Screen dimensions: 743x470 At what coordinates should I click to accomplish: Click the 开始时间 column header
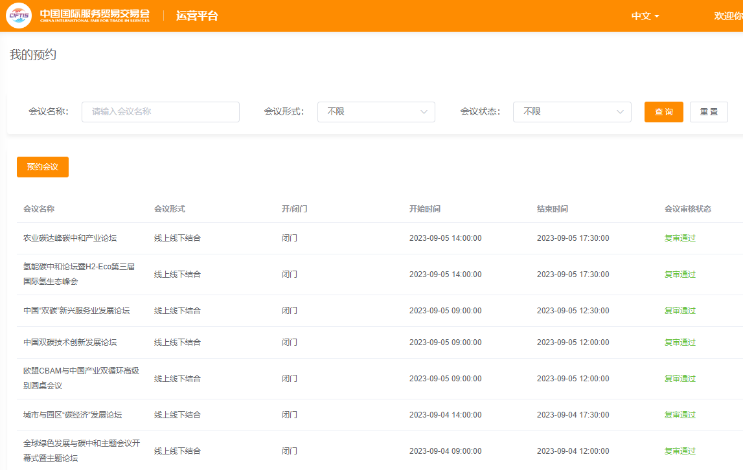click(425, 209)
